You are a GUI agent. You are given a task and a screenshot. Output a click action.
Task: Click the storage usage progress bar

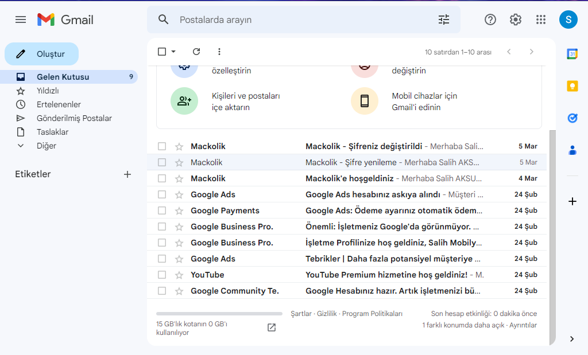click(x=219, y=314)
